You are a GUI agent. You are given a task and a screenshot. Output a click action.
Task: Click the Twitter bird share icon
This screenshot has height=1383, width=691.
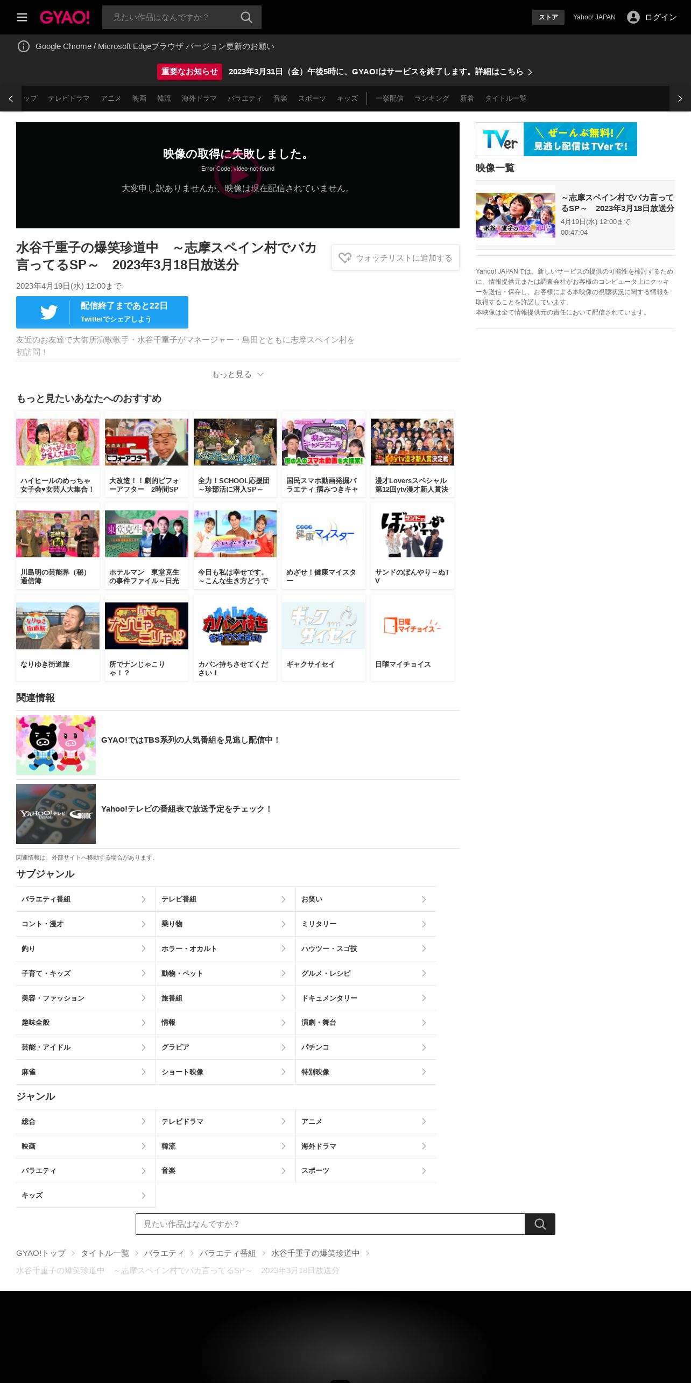(49, 312)
